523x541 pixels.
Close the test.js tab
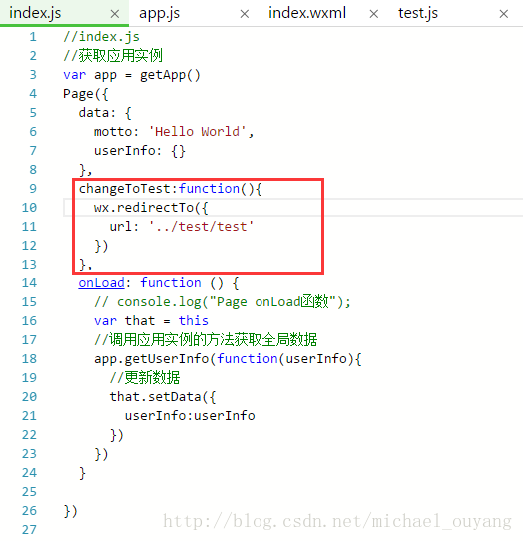pyautogui.click(x=504, y=14)
